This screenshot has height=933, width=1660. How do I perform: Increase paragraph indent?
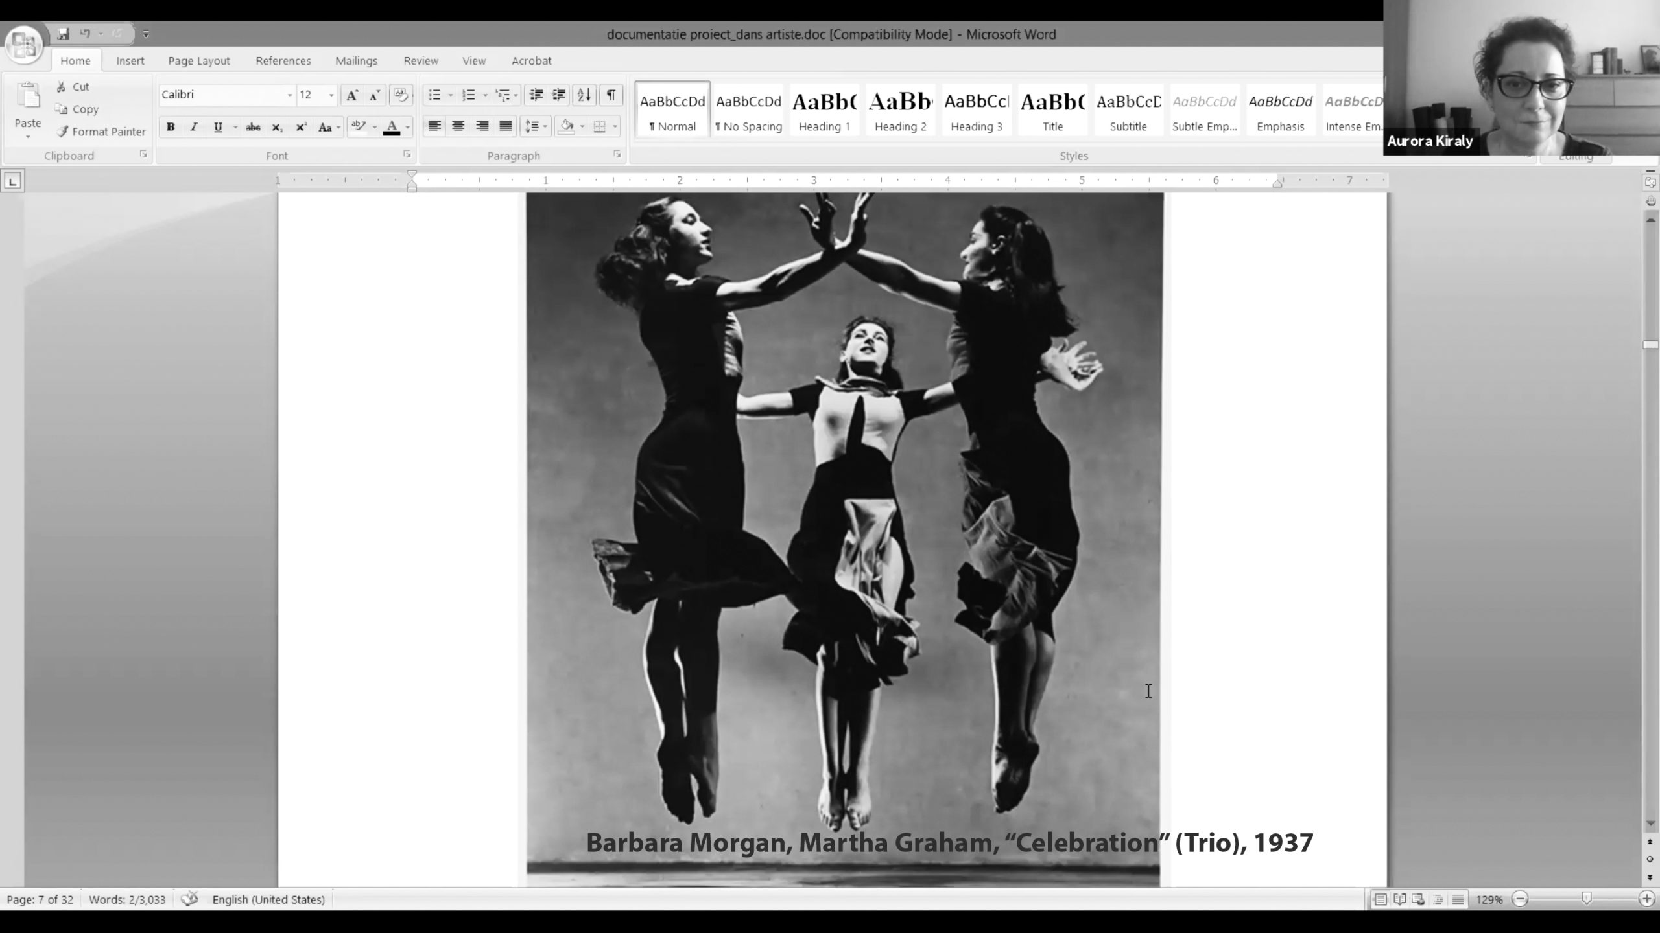(x=559, y=95)
